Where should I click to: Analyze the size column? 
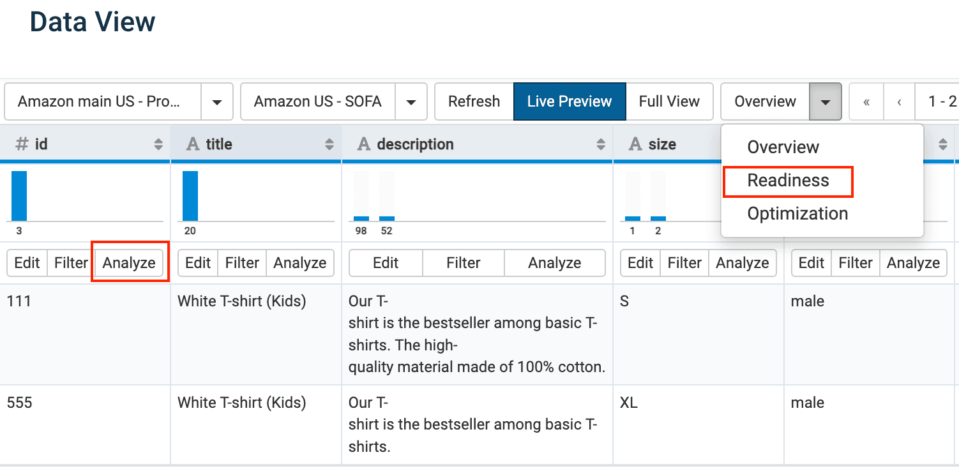[x=743, y=263]
